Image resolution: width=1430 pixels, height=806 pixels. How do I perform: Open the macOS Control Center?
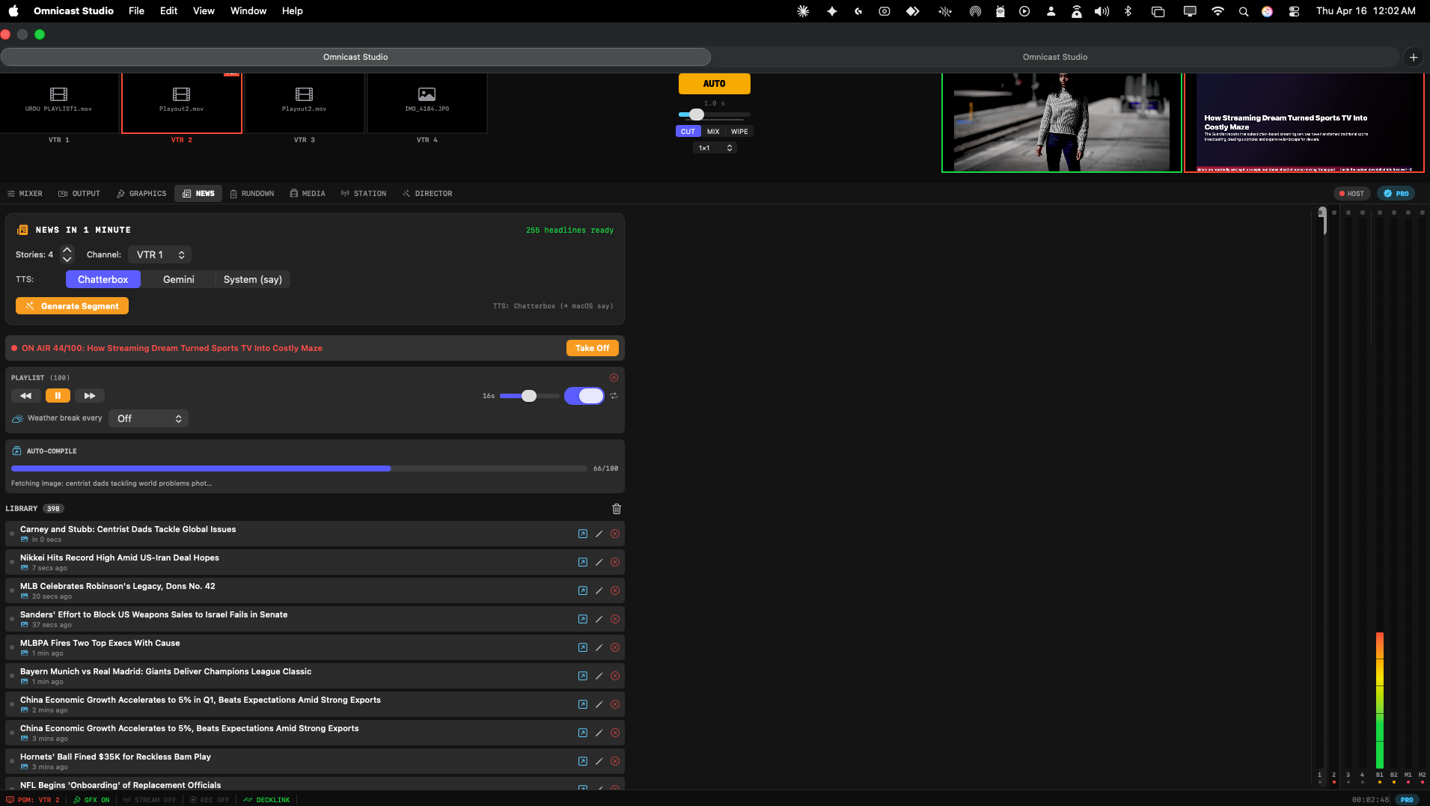tap(1294, 11)
